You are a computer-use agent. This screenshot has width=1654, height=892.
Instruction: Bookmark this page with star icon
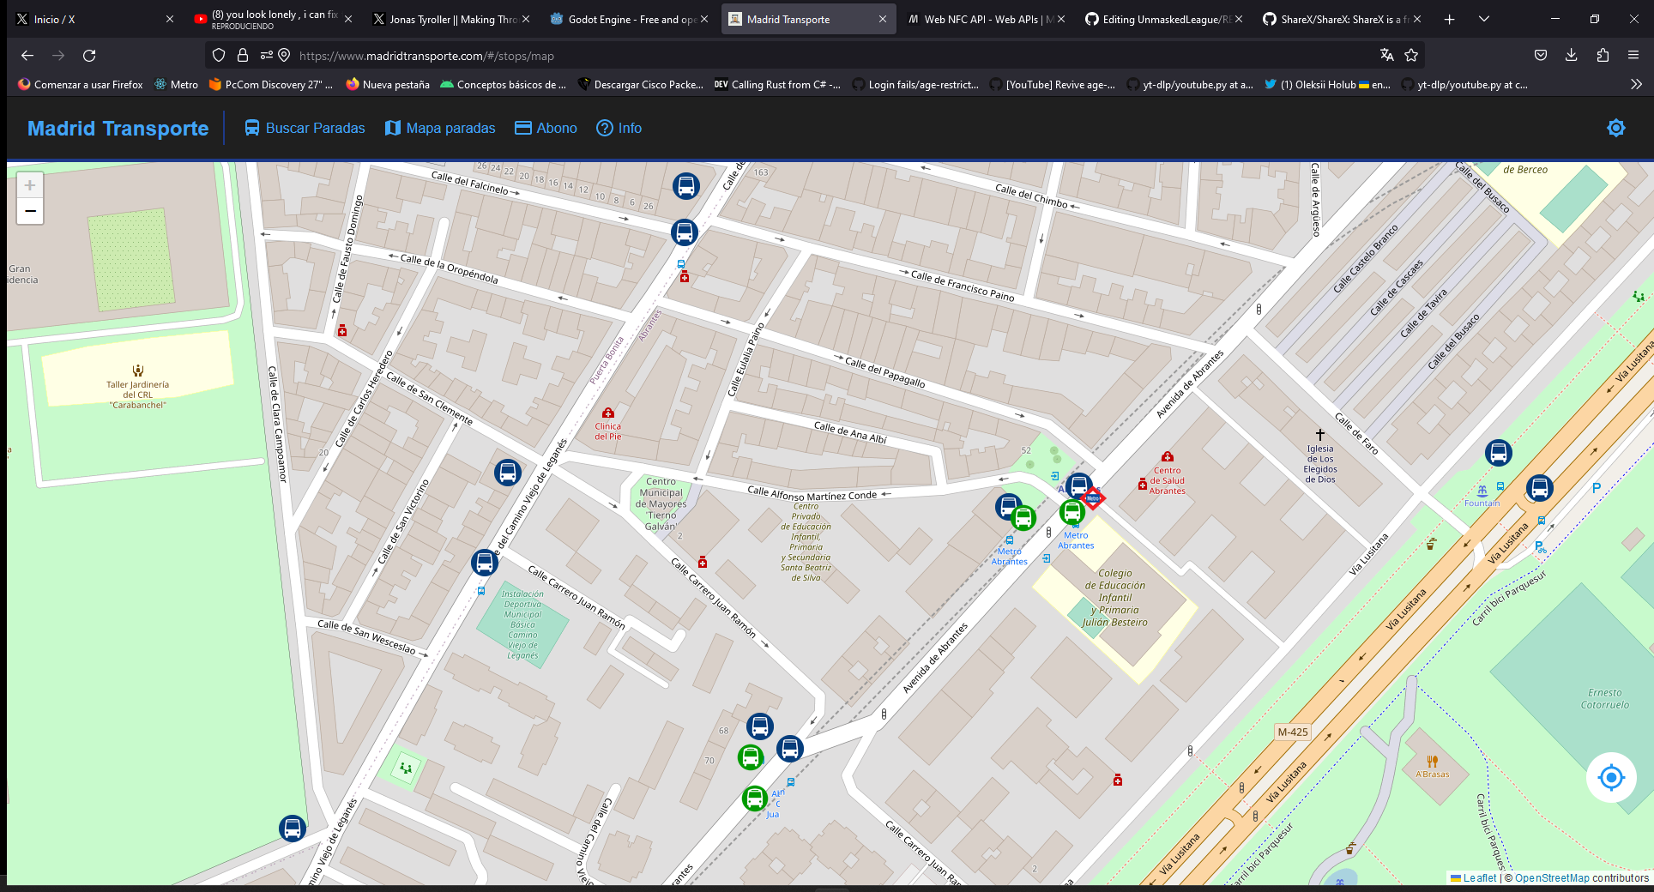click(1411, 56)
